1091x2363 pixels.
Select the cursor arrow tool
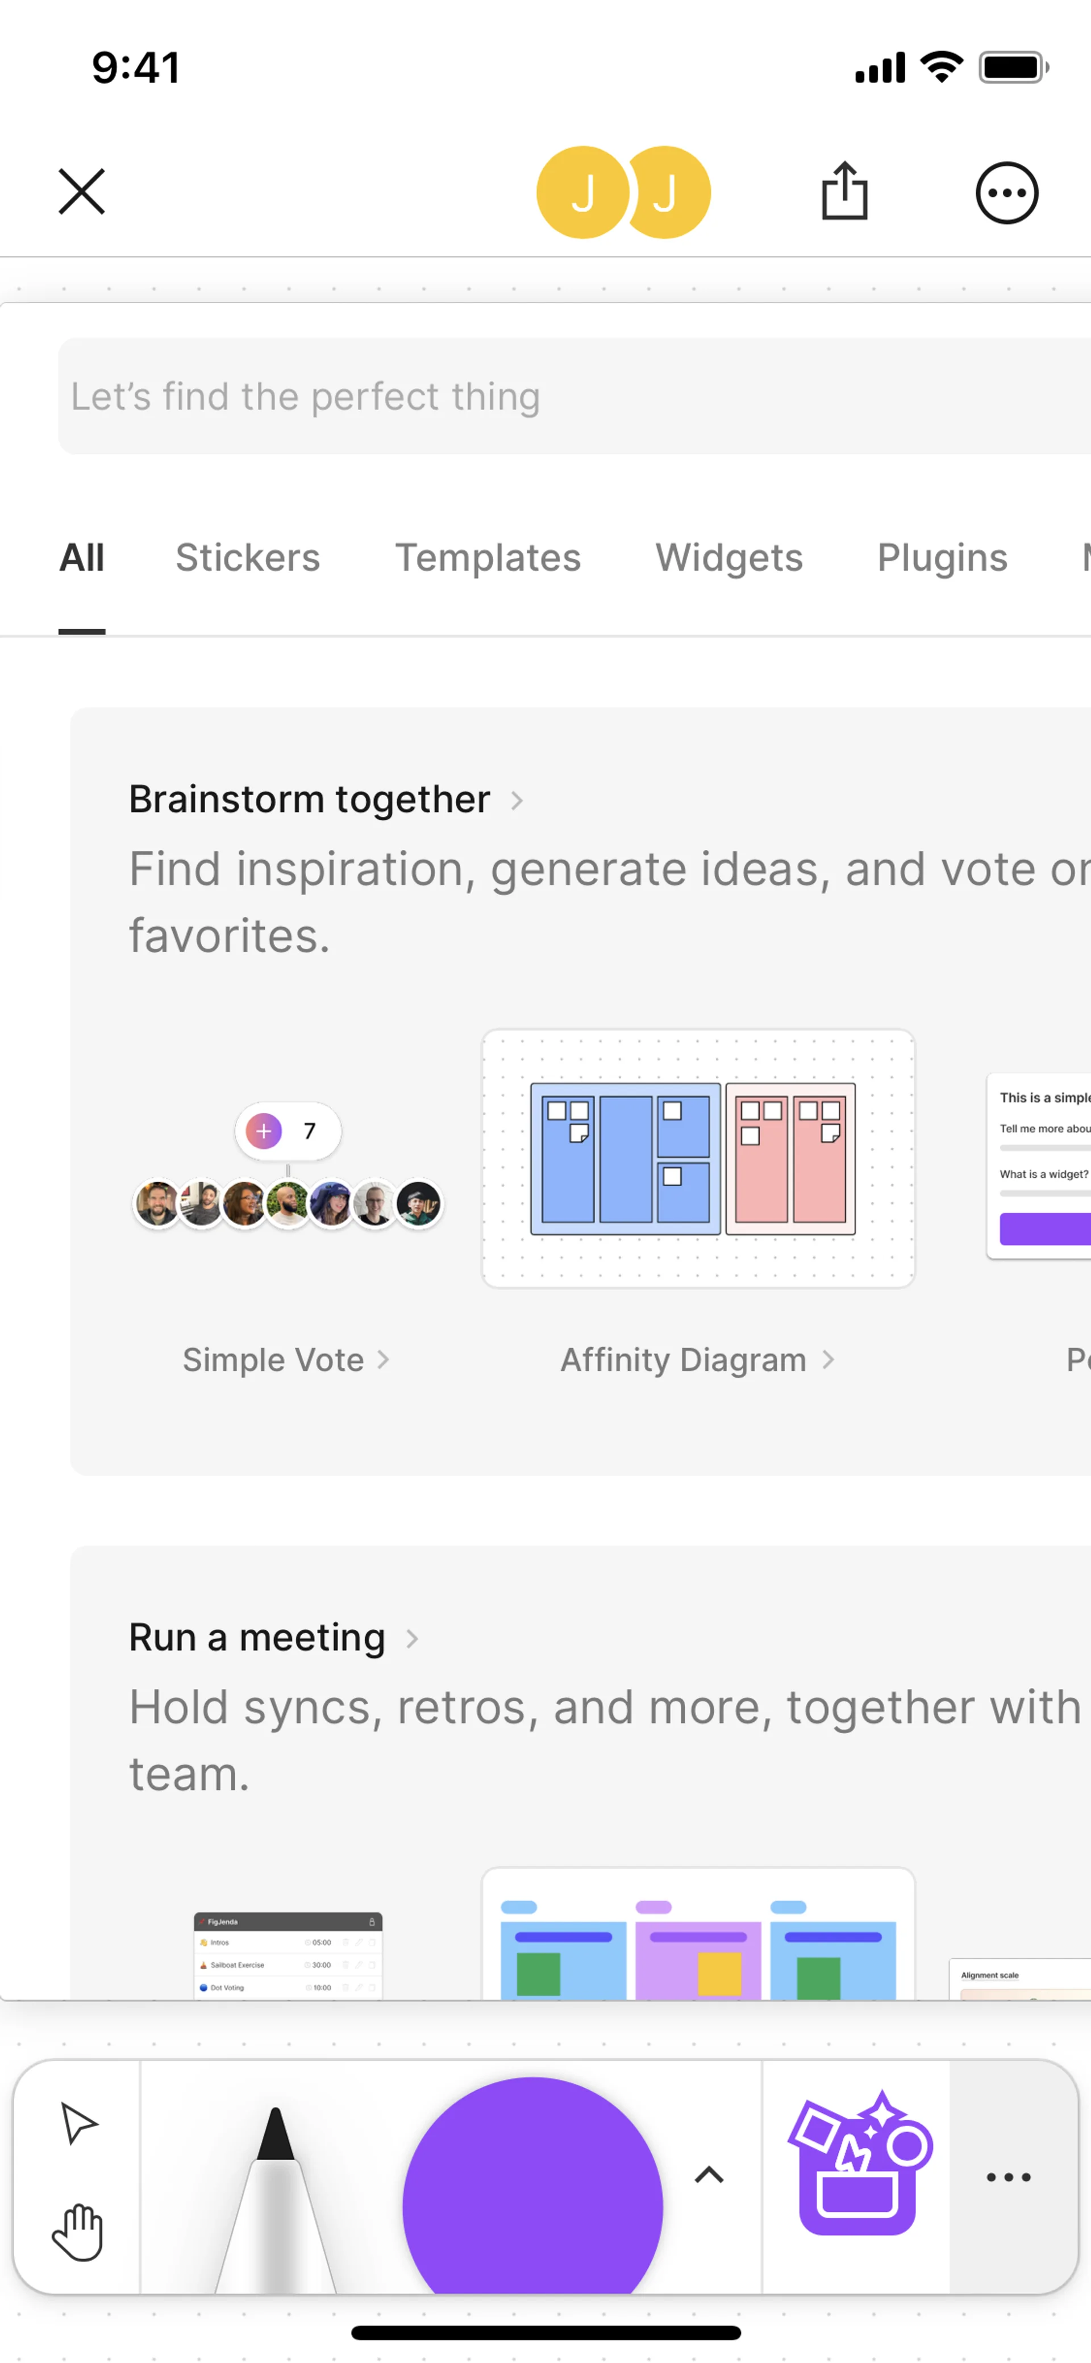tap(79, 2123)
